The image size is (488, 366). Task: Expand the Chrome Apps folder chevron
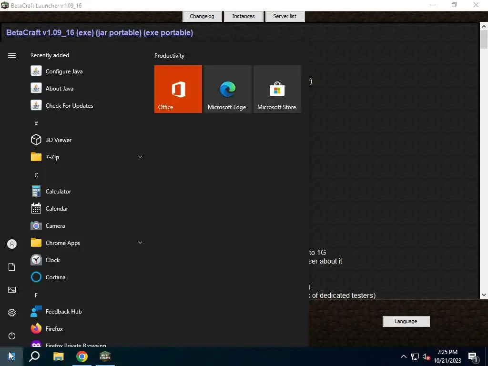point(140,243)
